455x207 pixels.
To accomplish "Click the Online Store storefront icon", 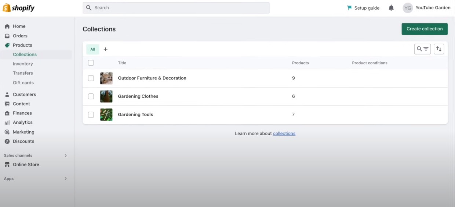I will pos(7,165).
